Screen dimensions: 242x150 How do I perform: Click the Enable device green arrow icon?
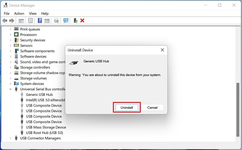(76, 21)
